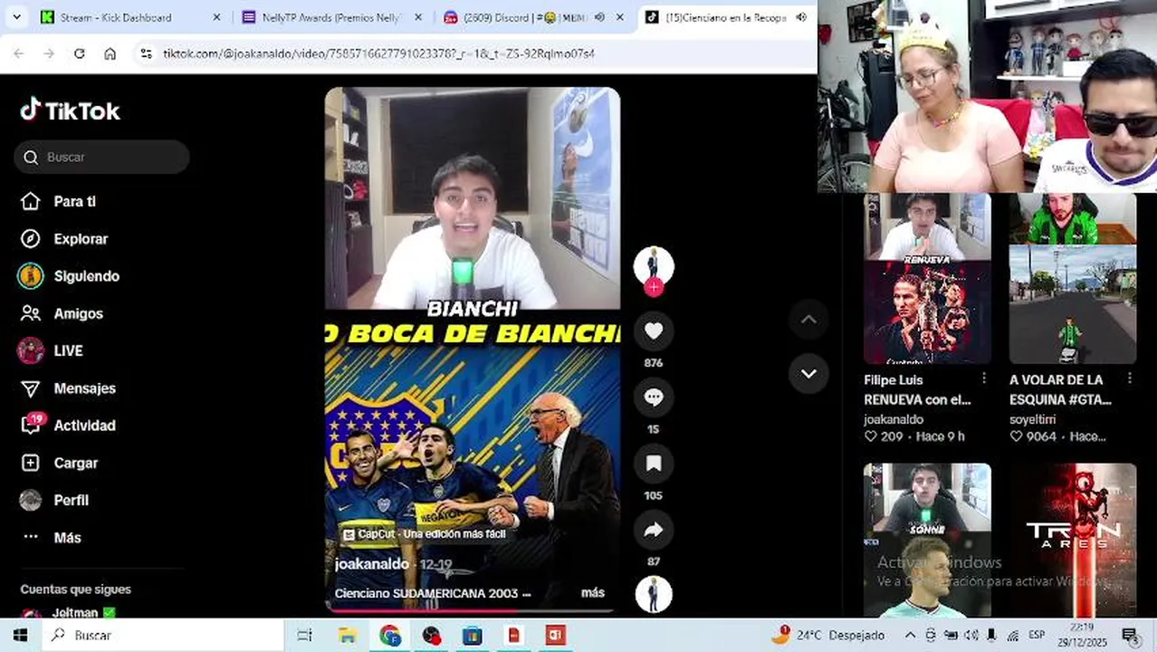Open joakanaldo username on the video
The height and width of the screenshot is (652, 1157).
(x=372, y=563)
